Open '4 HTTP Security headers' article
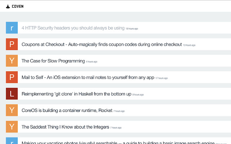The height and width of the screenshot is (144, 231). pyautogui.click(x=73, y=28)
